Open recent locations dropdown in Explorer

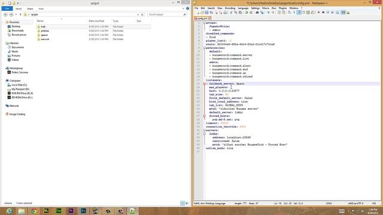point(16,14)
